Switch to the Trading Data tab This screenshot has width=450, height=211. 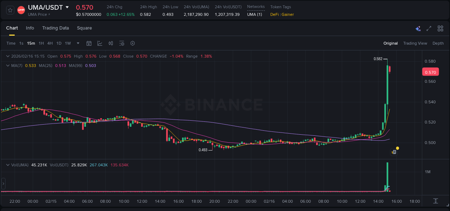[55, 28]
